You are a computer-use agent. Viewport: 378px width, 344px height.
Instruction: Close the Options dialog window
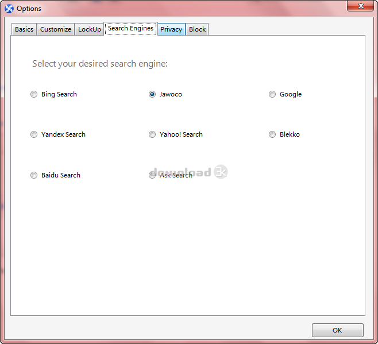click(x=361, y=6)
